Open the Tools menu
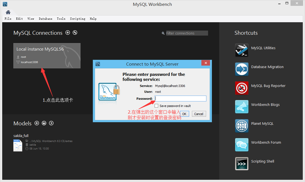The width and height of the screenshot is (305, 182). coord(61,19)
